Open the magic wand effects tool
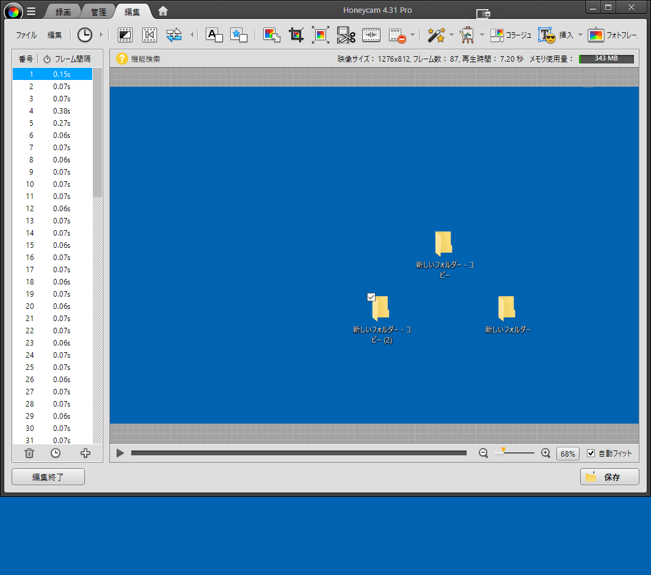Viewport: 651px width, 575px height. (435, 35)
